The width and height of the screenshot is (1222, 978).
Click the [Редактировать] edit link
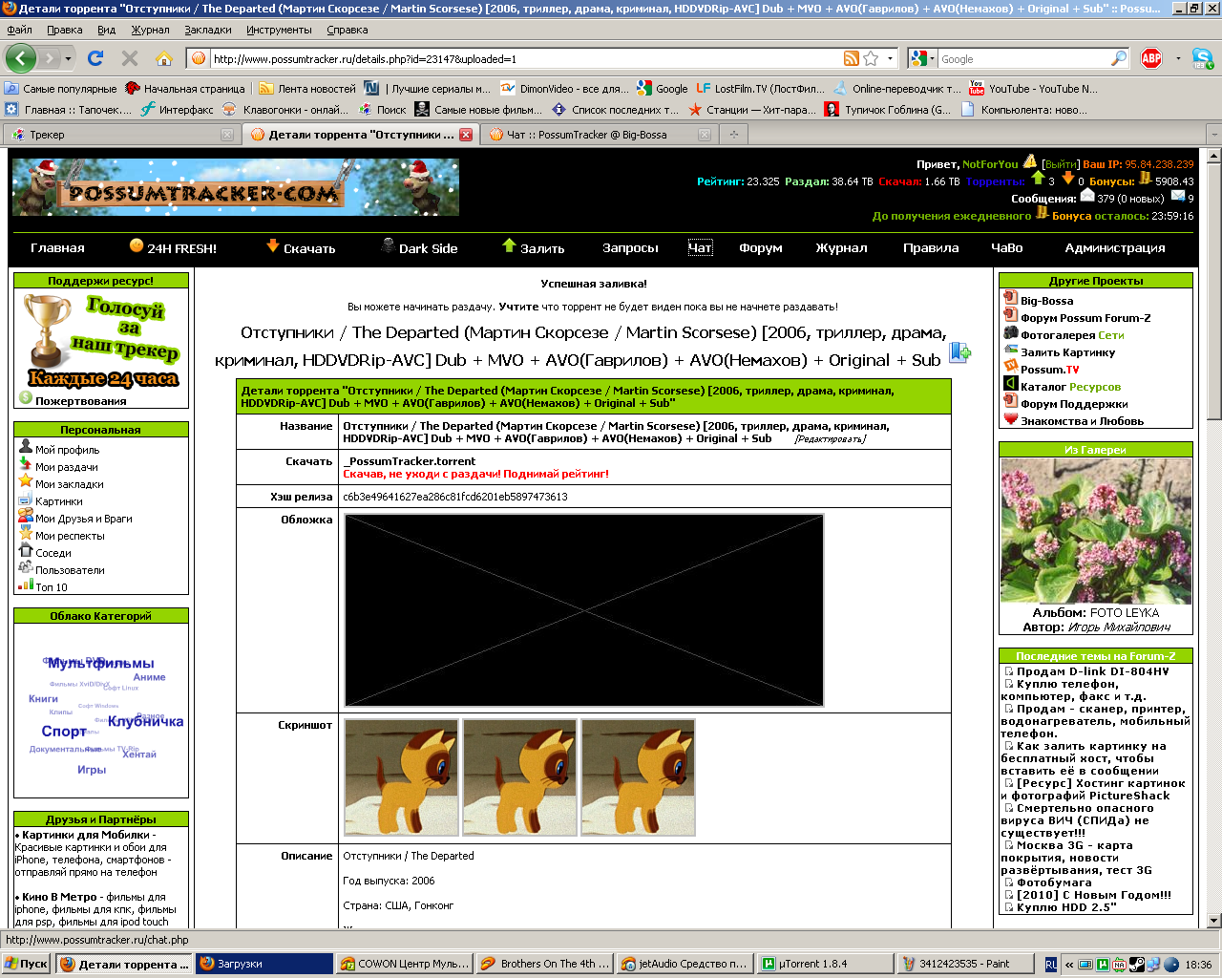point(831,439)
